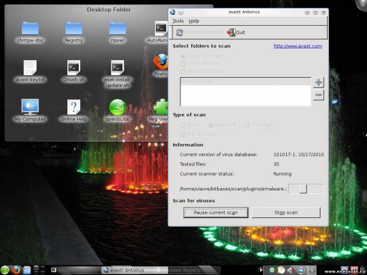This screenshot has height=275, width=367.
Task: Switch to the System Monitor taskbar entry
Action: pos(76,270)
